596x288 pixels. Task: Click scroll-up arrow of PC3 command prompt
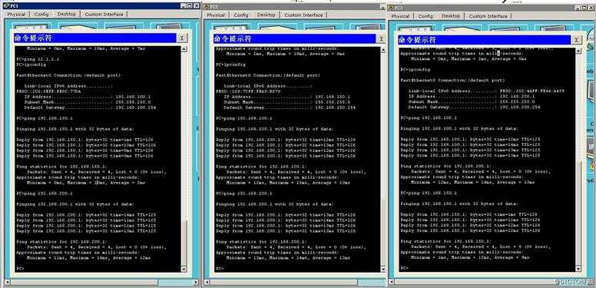coord(578,51)
